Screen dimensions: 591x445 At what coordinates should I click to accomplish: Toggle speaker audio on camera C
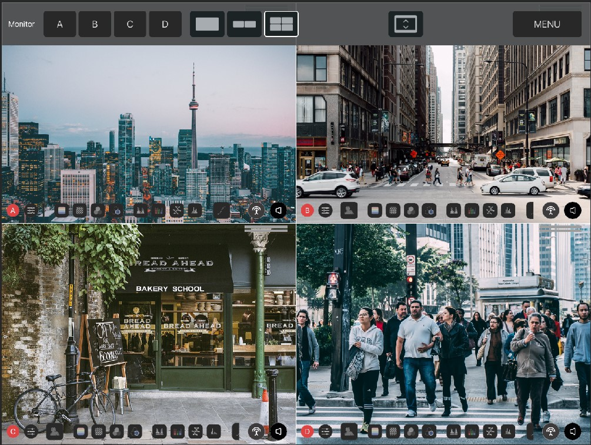(279, 431)
